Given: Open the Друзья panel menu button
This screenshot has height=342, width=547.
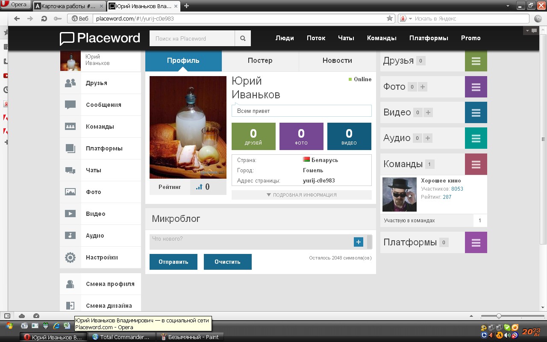Looking at the screenshot, I should [x=476, y=61].
